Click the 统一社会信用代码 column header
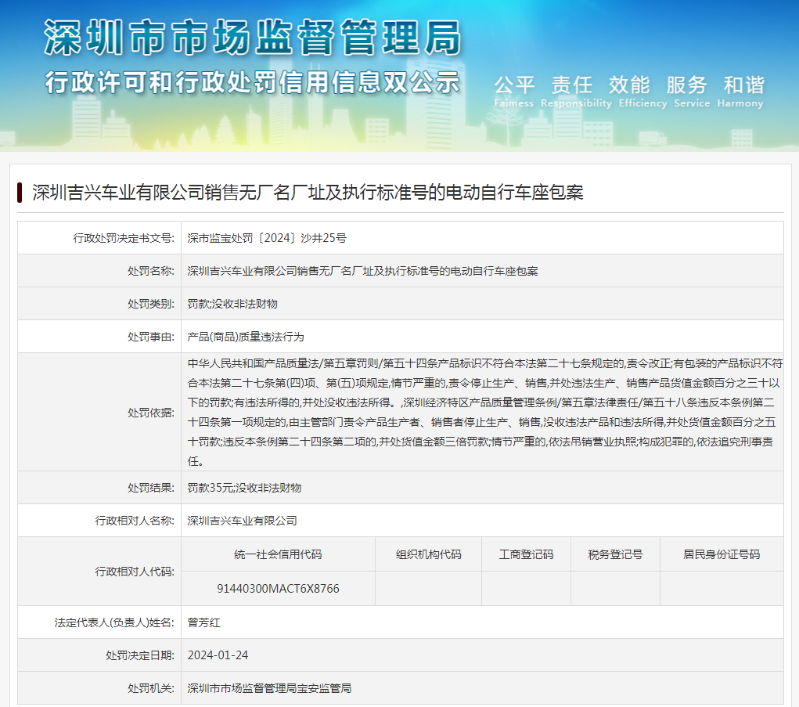Image resolution: width=799 pixels, height=707 pixels. 278,554
